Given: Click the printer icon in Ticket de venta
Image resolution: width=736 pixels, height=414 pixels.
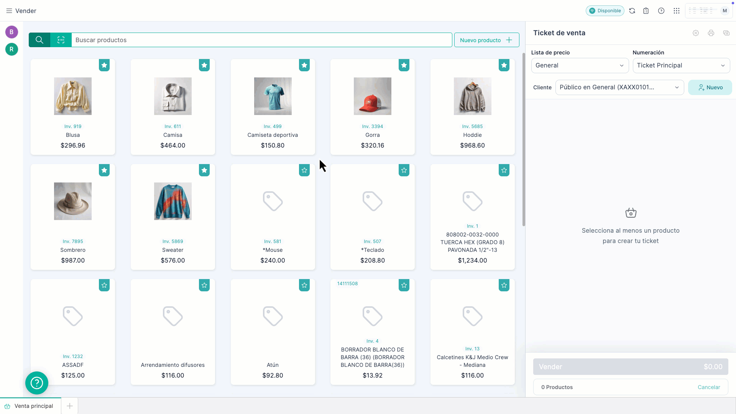Looking at the screenshot, I should click(x=711, y=33).
